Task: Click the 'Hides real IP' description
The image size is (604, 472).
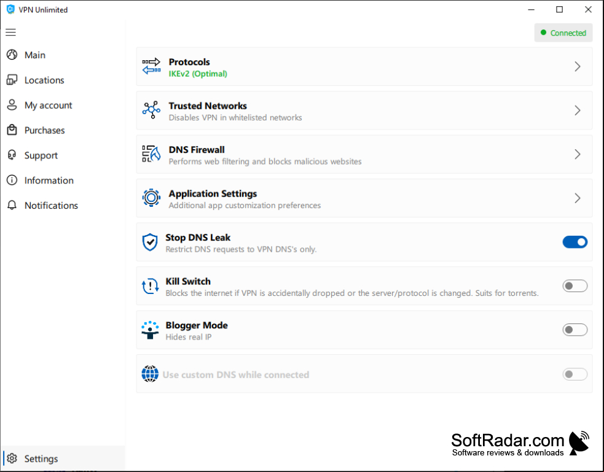Action: (x=189, y=337)
